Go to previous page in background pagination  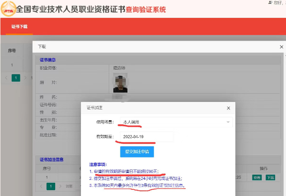click(6, 77)
